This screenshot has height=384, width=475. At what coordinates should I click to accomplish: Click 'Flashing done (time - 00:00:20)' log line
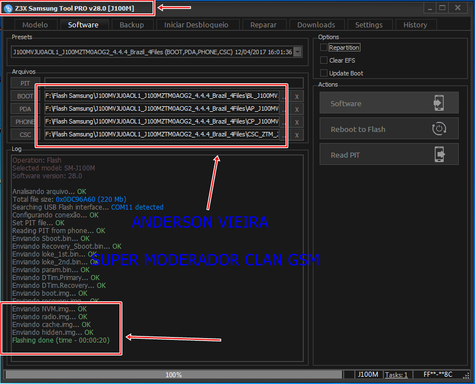point(61,340)
